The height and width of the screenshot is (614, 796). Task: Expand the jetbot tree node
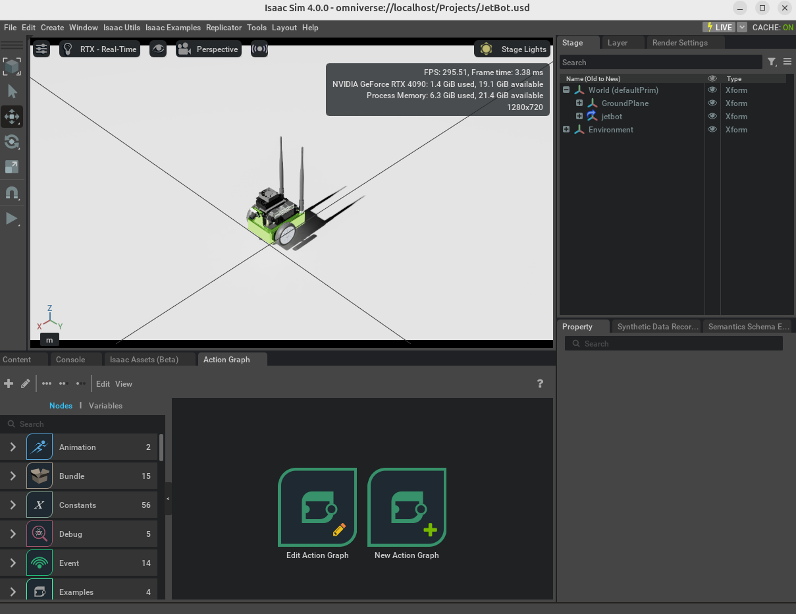[x=579, y=117]
